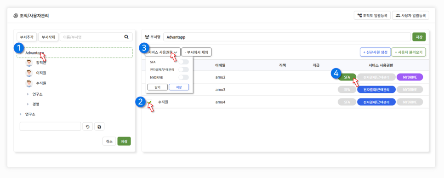Click 수직원's avatar in the organization tree
Viewport: 444px width, 178px height.
(x=29, y=84)
